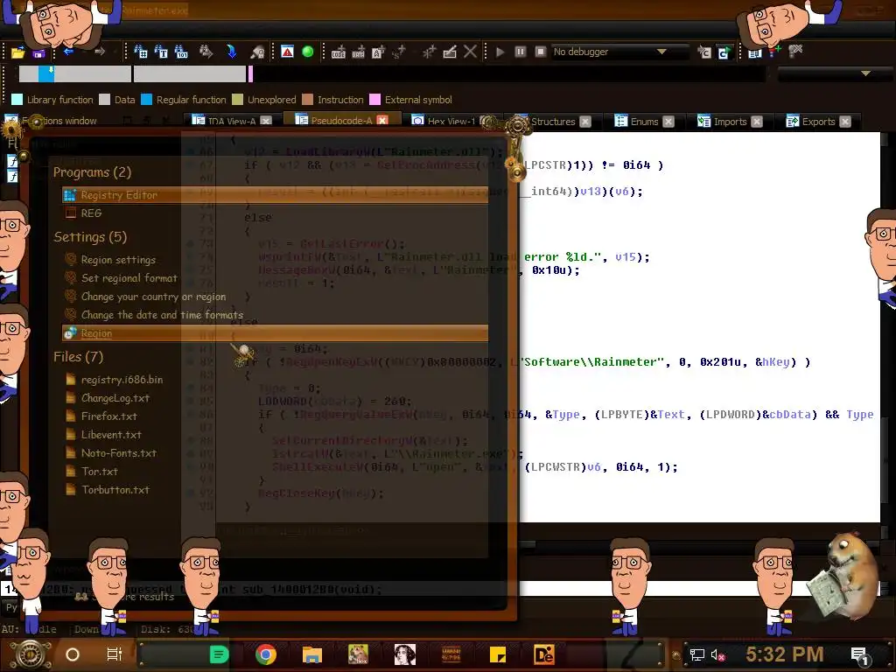Viewport: 896px width, 672px height.
Task: Switch to the Pseudocode-A tab
Action: (341, 121)
